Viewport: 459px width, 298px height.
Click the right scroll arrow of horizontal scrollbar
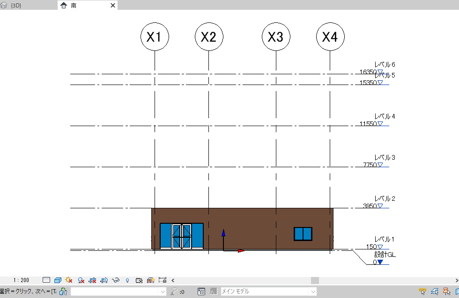457,281
